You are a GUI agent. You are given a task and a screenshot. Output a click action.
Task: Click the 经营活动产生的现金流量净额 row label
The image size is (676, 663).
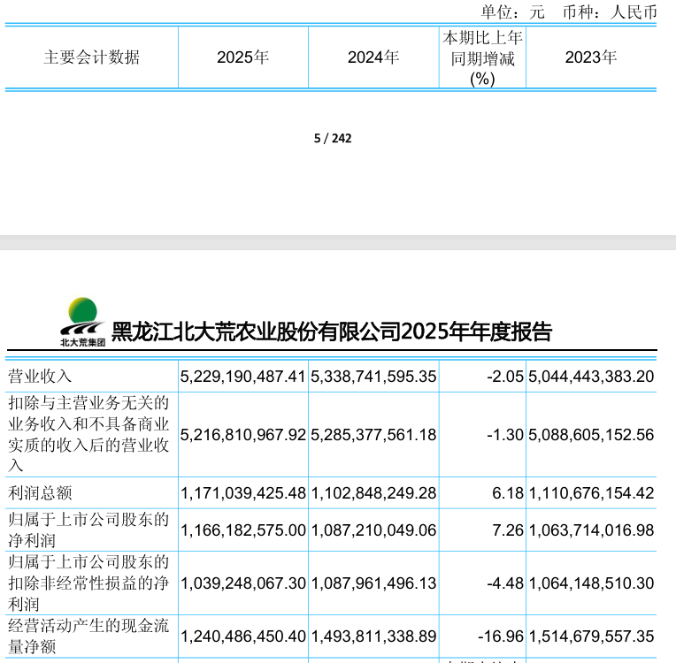coord(88,636)
